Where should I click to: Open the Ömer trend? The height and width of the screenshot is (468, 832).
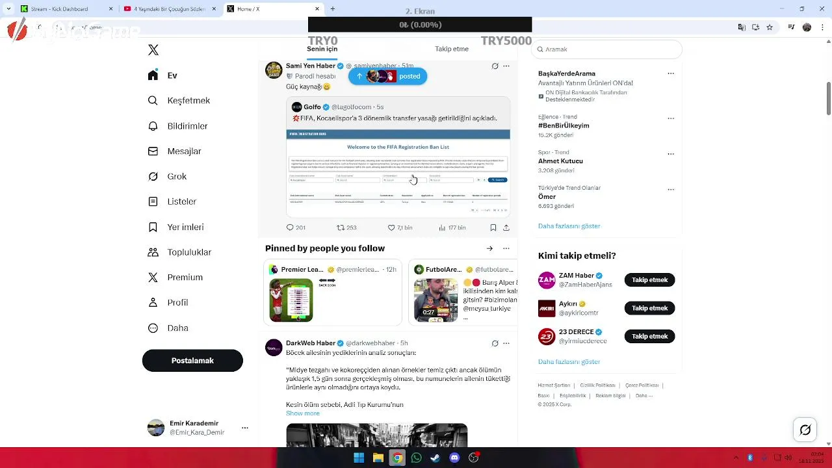pyautogui.click(x=547, y=197)
